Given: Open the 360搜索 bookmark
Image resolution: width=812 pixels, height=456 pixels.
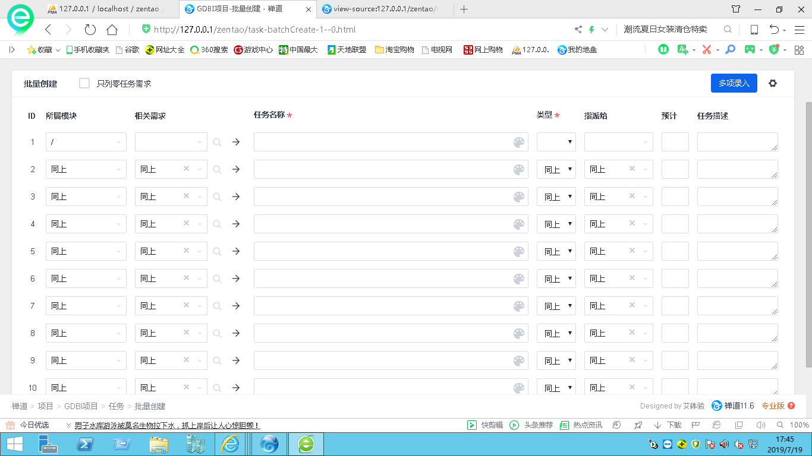Looking at the screenshot, I should [209, 50].
